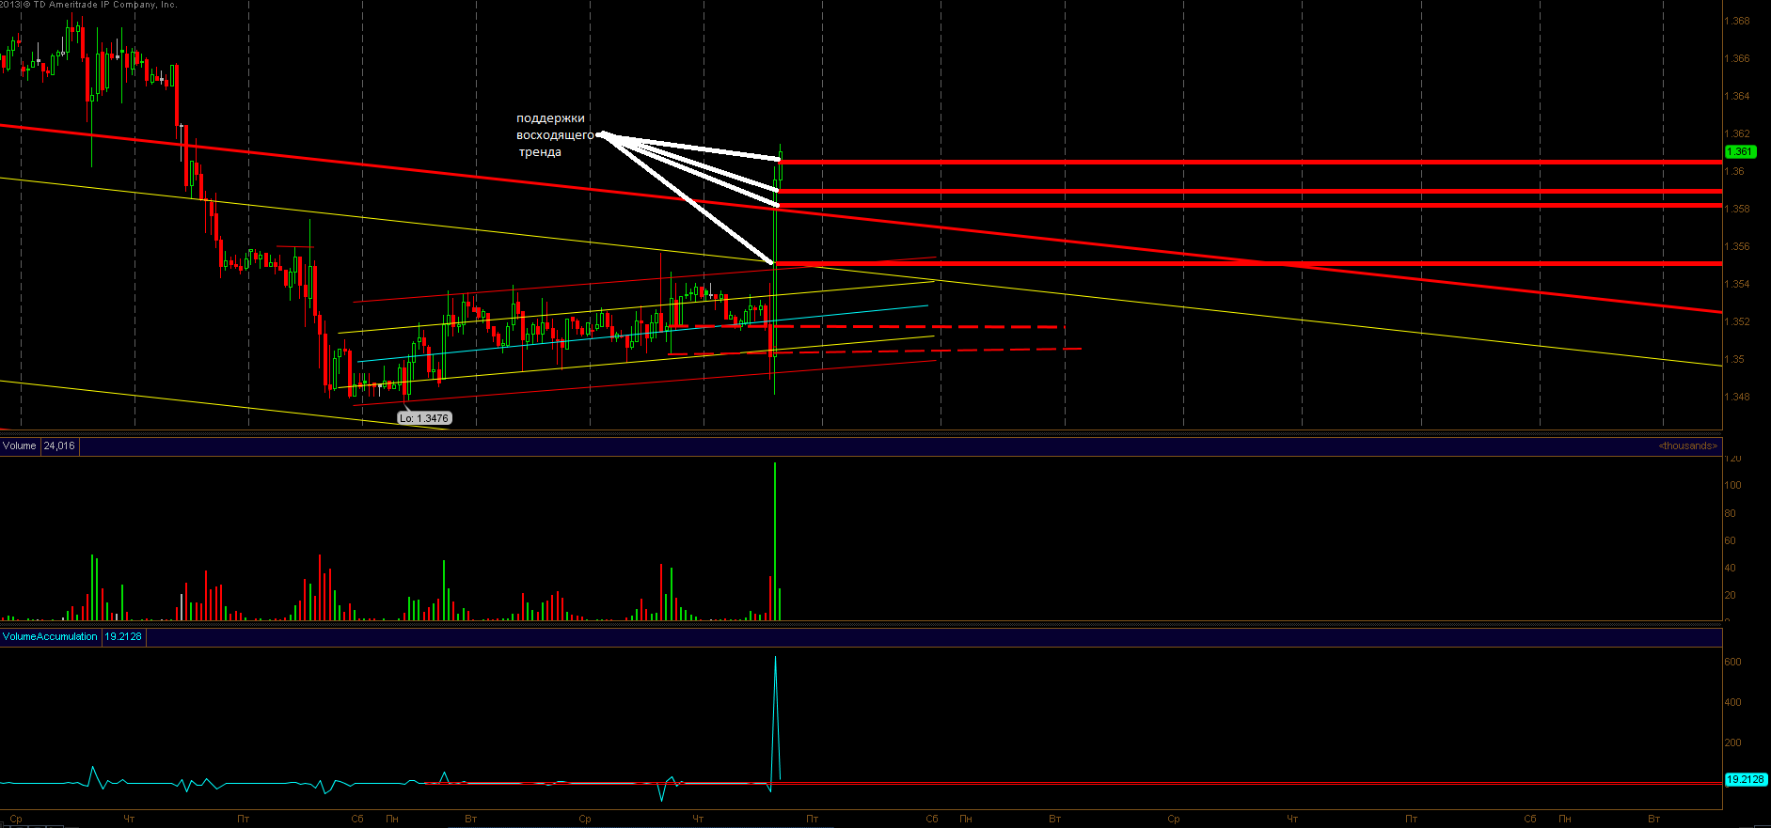Click the 400 label on accumulation axis

(x=1732, y=702)
